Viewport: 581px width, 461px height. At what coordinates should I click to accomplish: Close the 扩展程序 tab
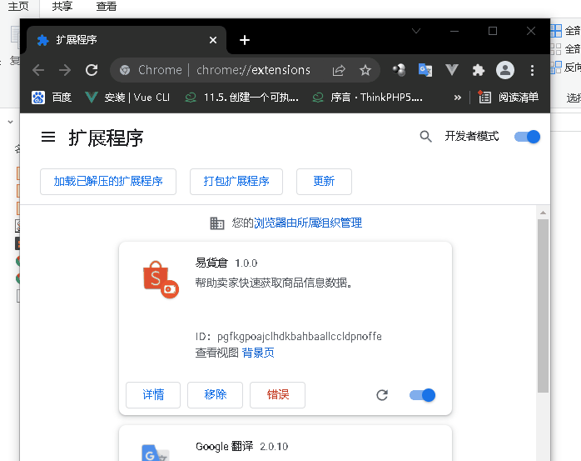pos(213,40)
